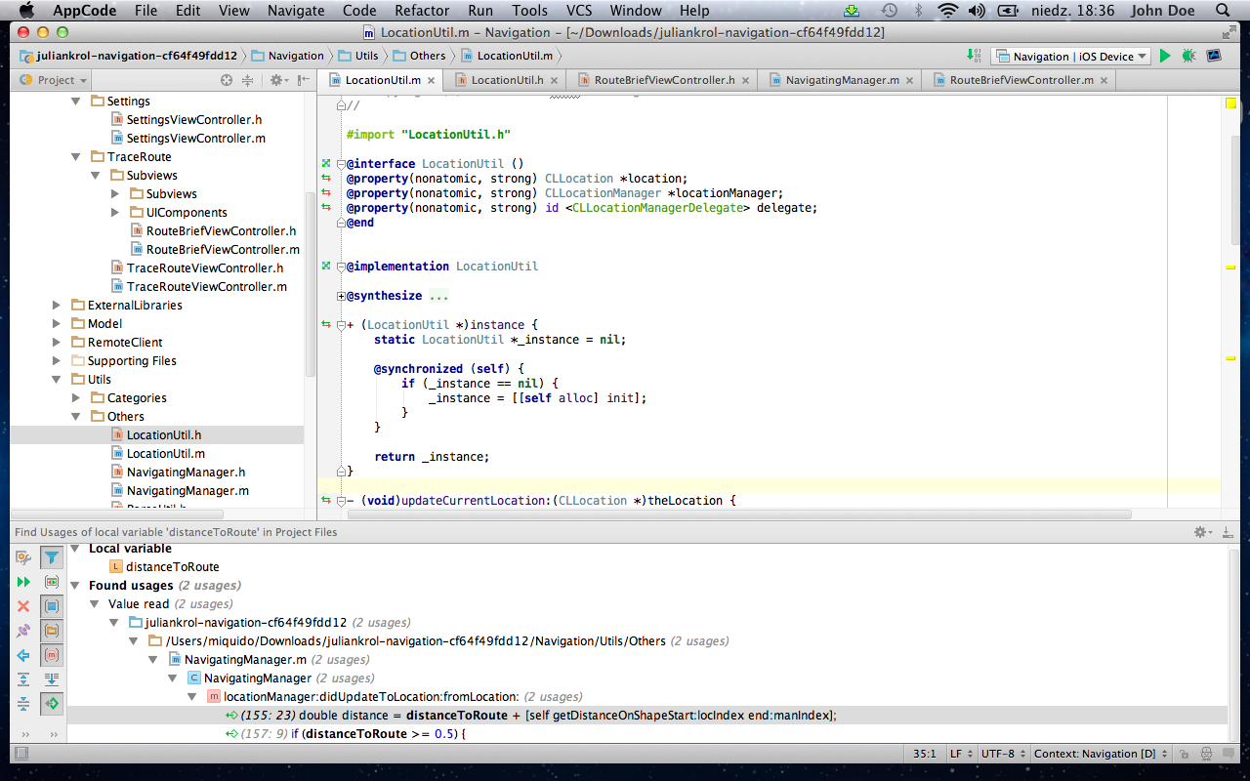Click the 35:1 cursor position indicator
The height and width of the screenshot is (781, 1250).
coord(925,754)
